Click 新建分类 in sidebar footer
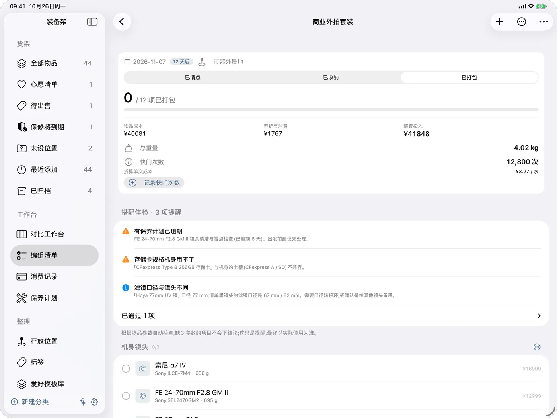557x418 pixels. (30, 402)
